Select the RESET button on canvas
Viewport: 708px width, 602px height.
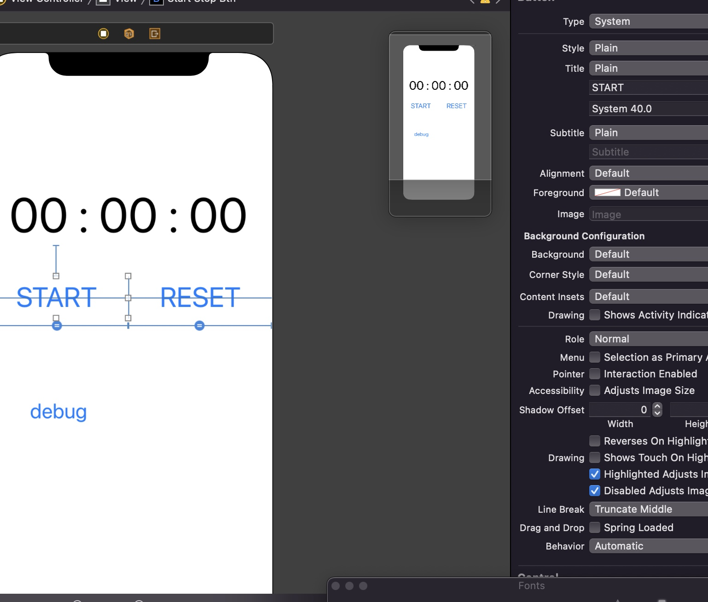[x=200, y=297]
